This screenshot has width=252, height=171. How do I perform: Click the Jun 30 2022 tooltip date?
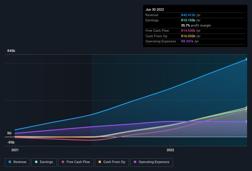point(155,9)
